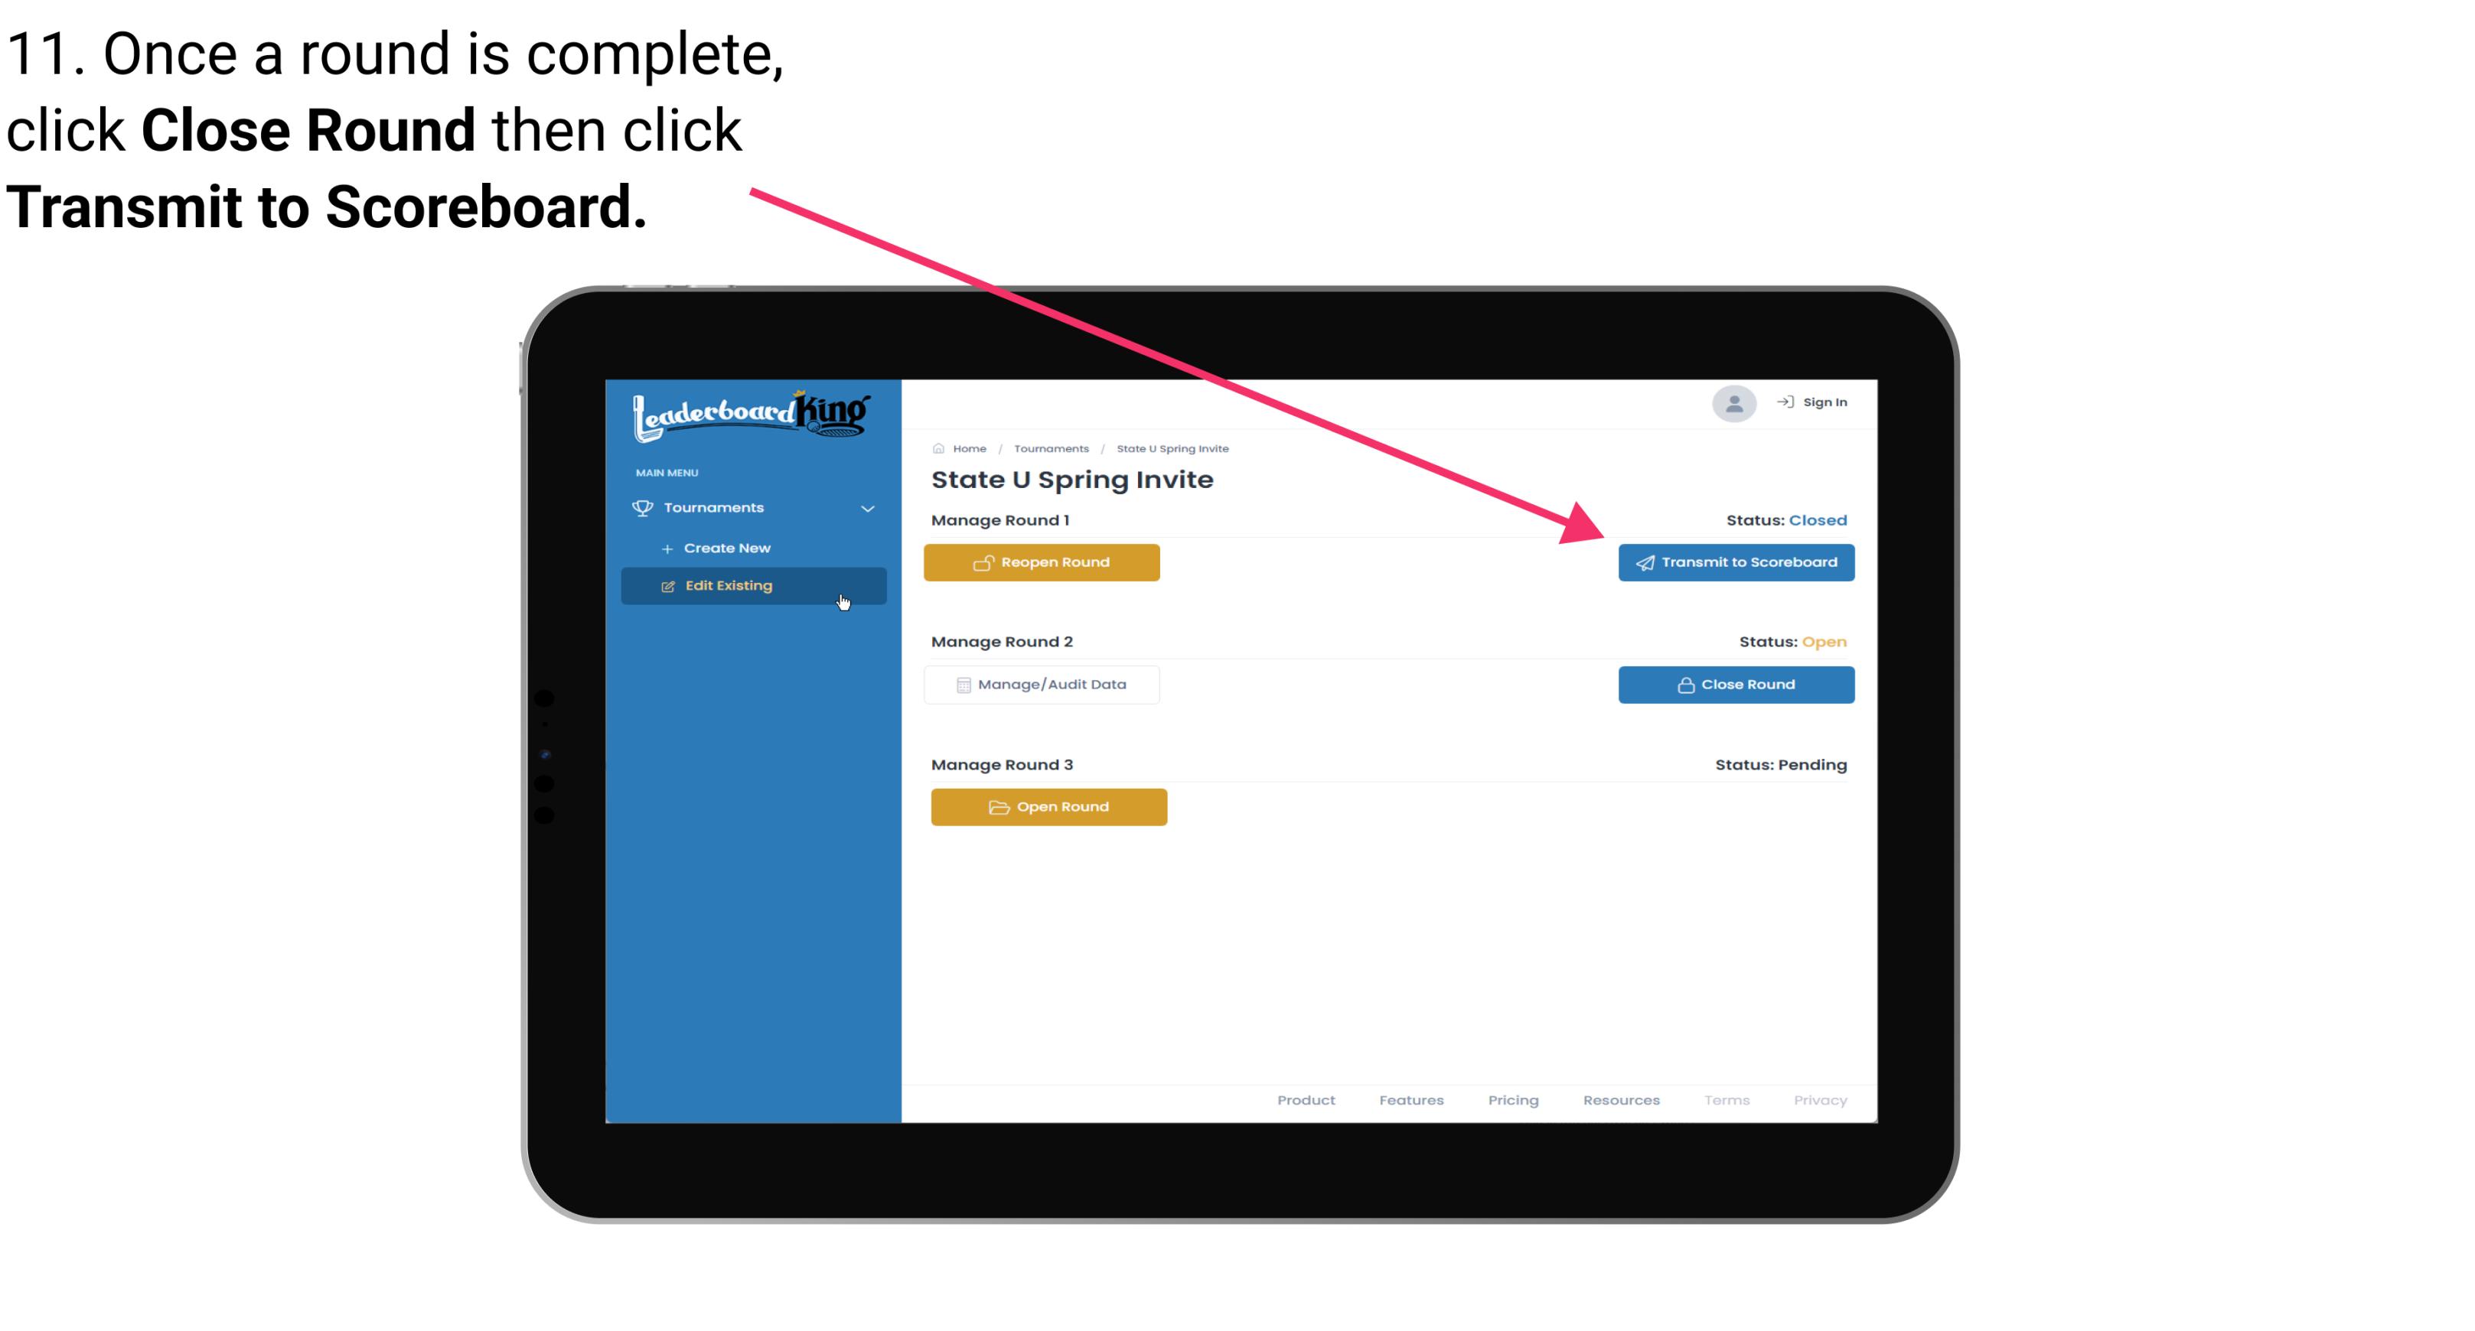Screen dimensions: 2475x1331
Task: Click the Manage/Audit Data spreadsheet icon
Action: pos(959,684)
